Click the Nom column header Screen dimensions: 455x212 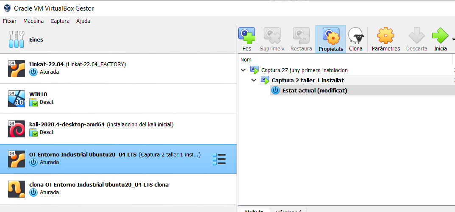pyautogui.click(x=246, y=59)
